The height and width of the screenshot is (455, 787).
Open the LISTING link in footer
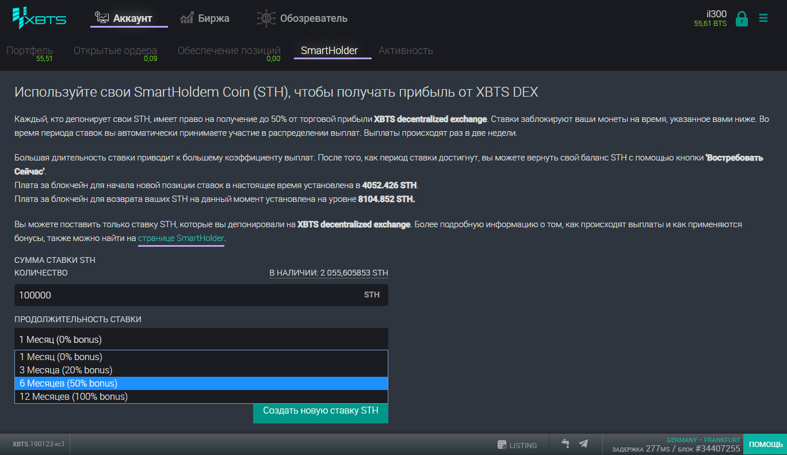tap(517, 445)
